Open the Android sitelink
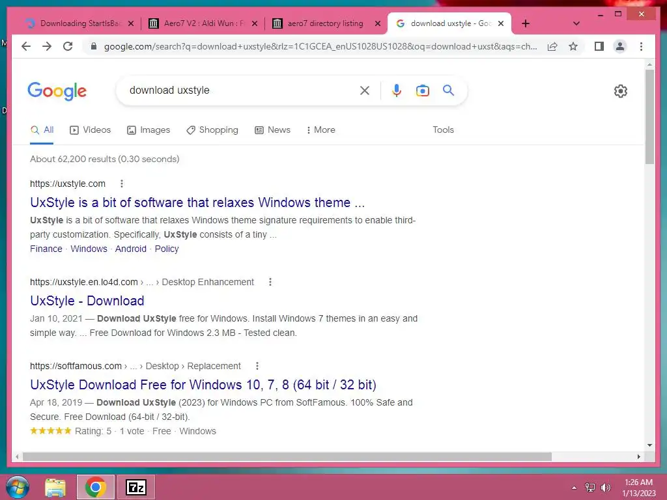The width and height of the screenshot is (667, 500). (130, 249)
